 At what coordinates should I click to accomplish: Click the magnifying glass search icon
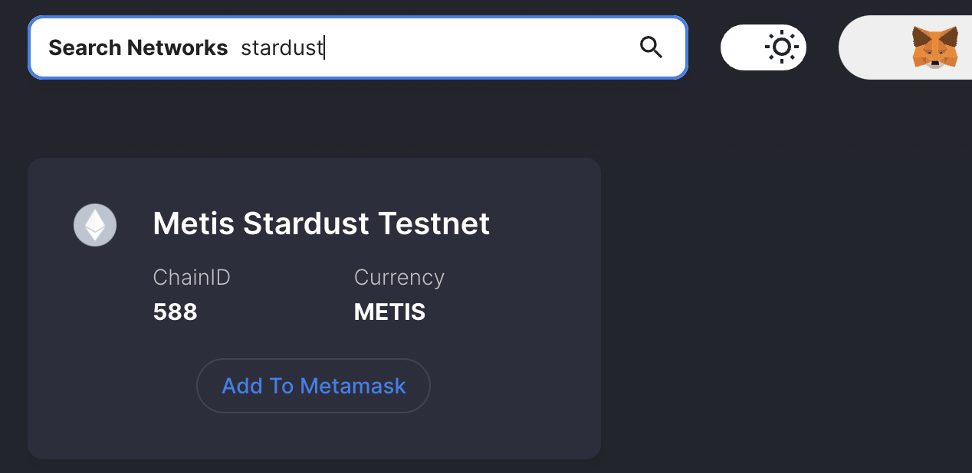pos(651,47)
